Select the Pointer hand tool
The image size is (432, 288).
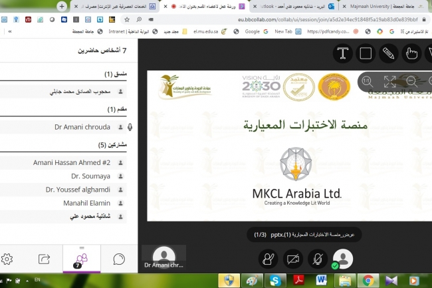point(411,53)
